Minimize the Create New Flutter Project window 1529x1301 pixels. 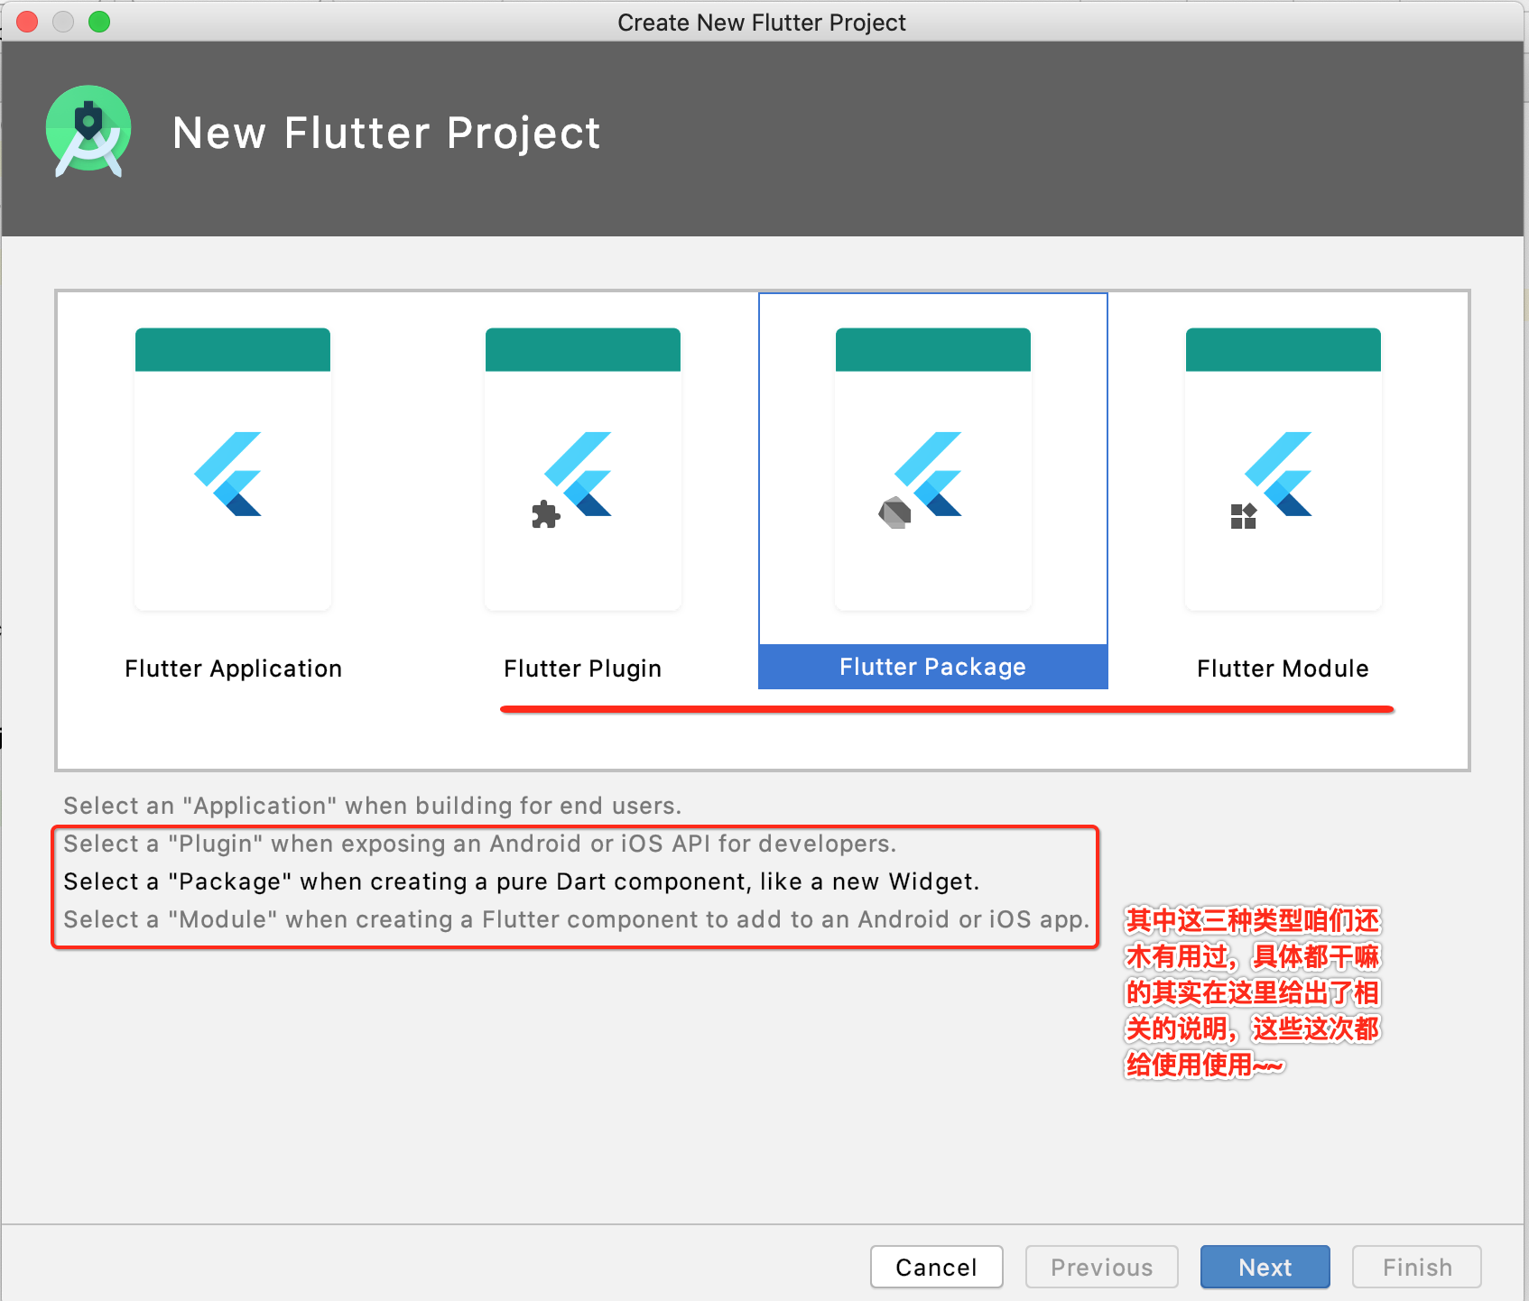pyautogui.click(x=63, y=22)
